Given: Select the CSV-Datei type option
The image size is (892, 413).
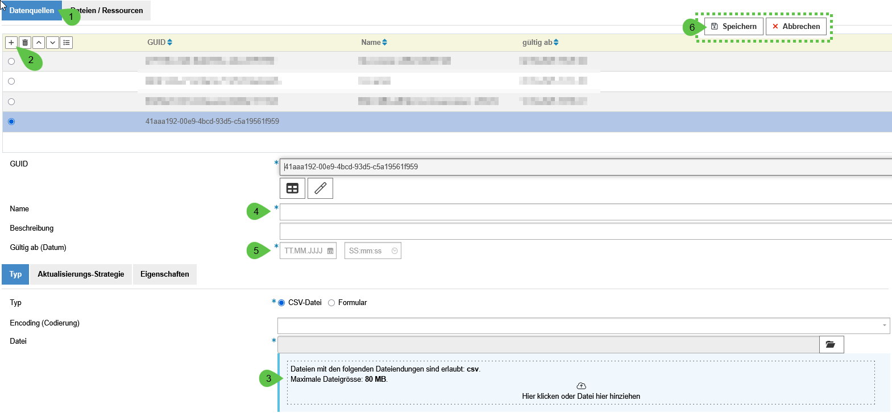Looking at the screenshot, I should (x=281, y=303).
